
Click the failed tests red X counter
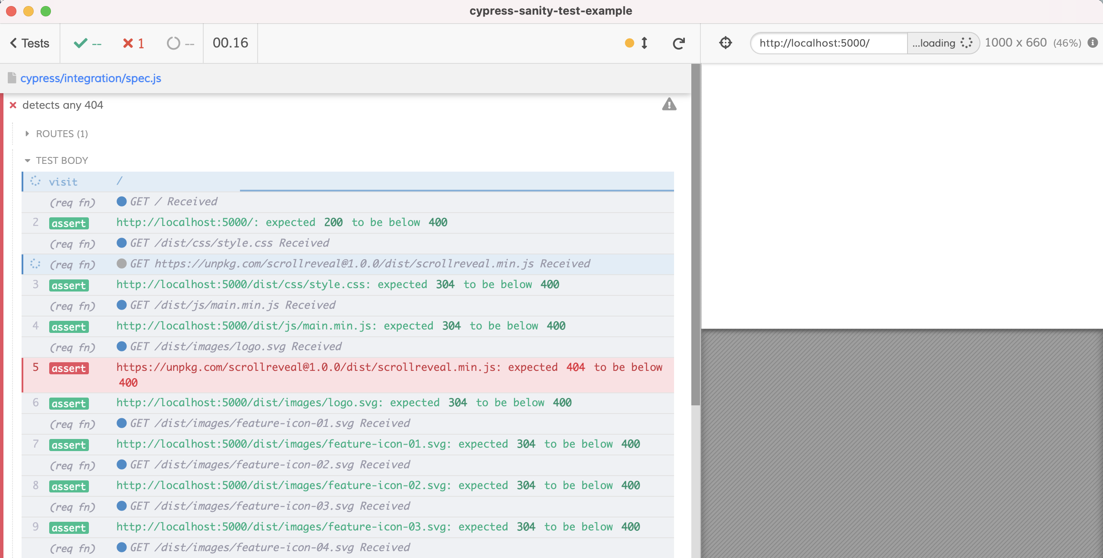point(133,43)
